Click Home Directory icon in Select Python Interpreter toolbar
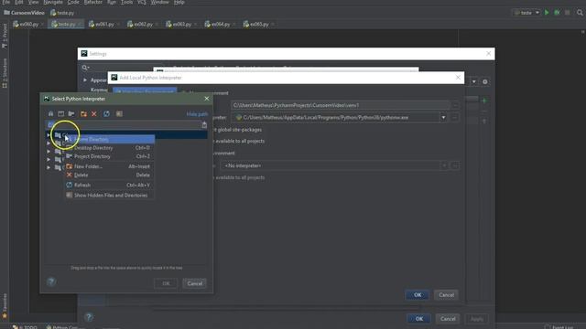 click(x=51, y=113)
